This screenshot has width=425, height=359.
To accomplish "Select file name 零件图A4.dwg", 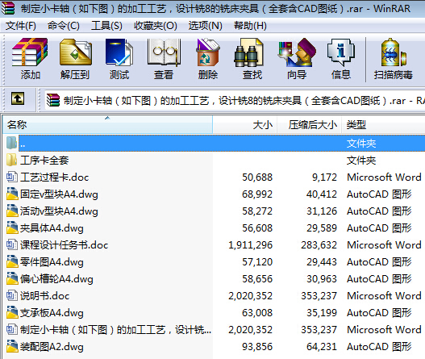I will 52,262.
